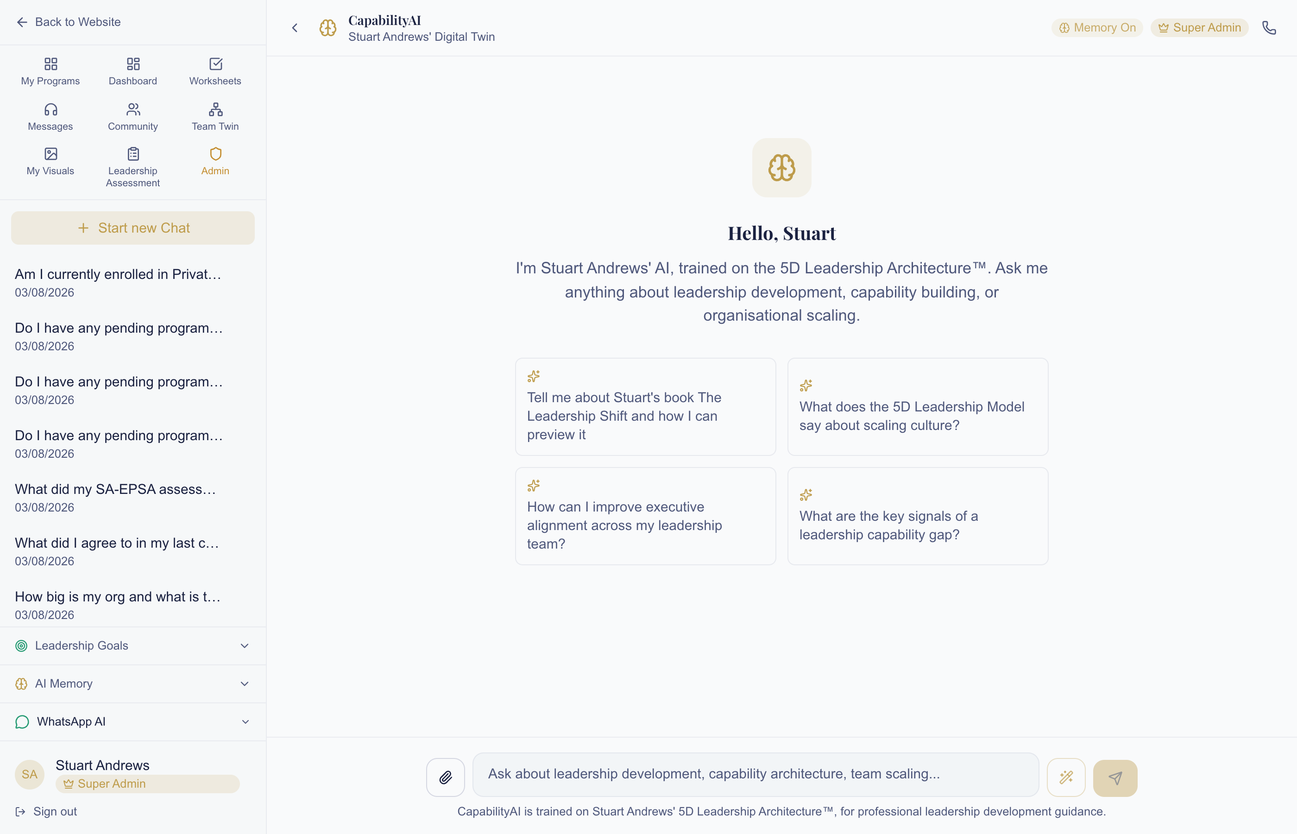Screen dimensions: 1297x834
Task: Expand the Leadership Goals section
Action: 132,645
